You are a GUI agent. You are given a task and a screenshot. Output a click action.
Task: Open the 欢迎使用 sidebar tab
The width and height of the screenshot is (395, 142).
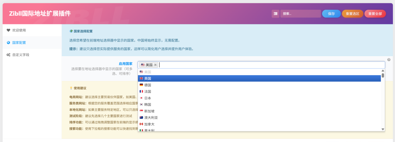click(x=19, y=30)
